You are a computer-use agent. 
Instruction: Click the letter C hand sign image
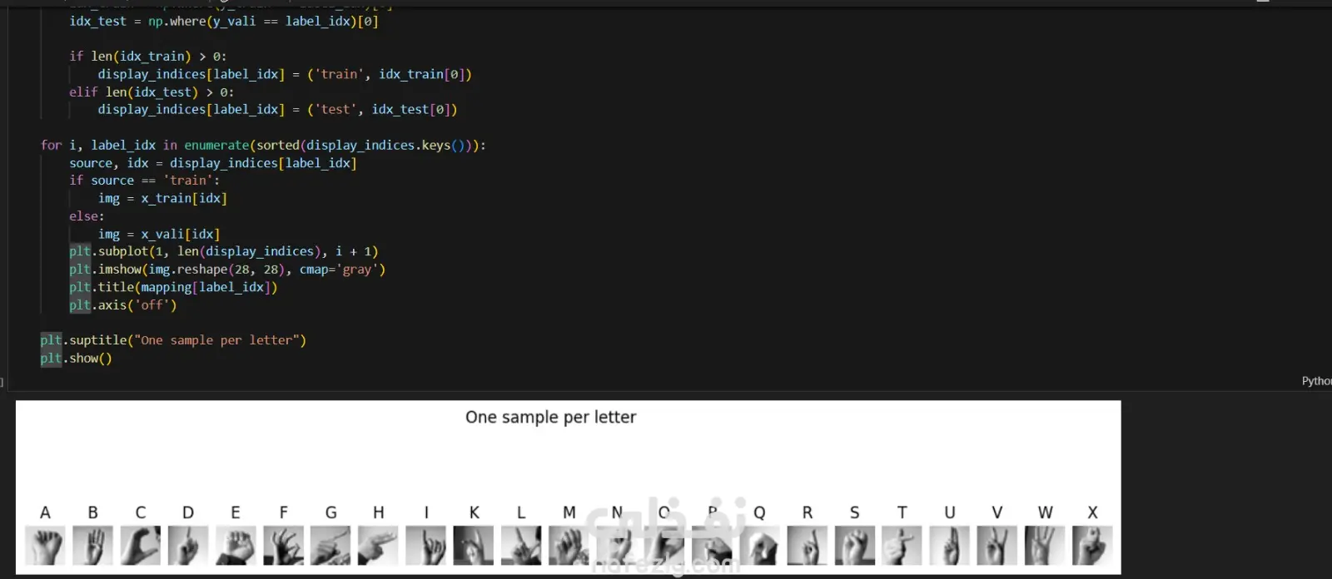click(x=140, y=546)
